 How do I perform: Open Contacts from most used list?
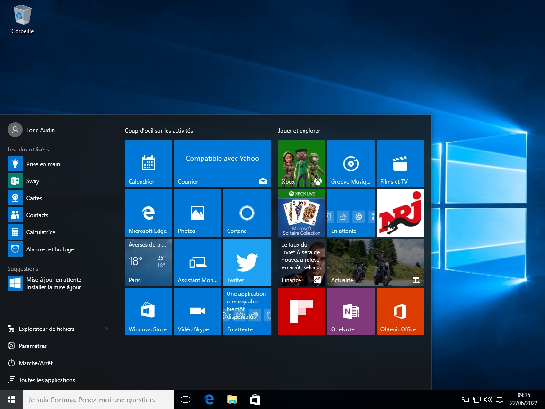(x=59, y=215)
